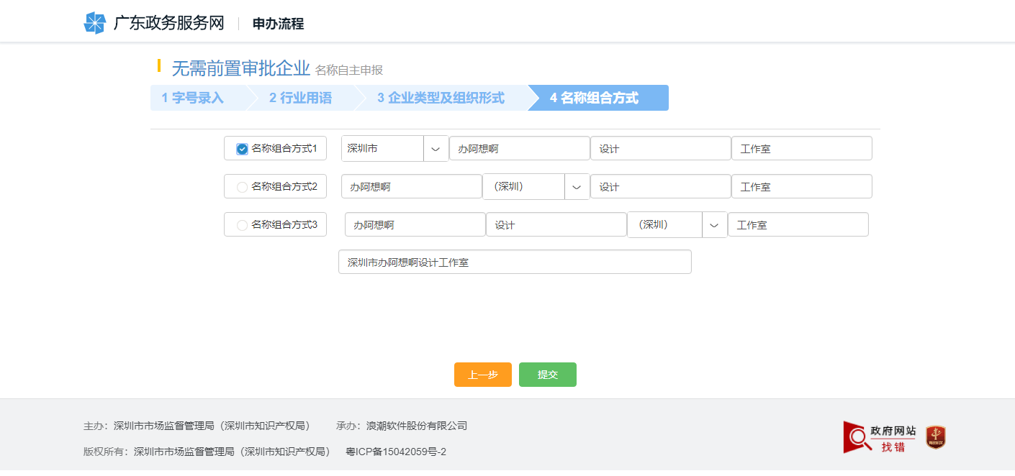Click the 办阿想啊 field in row 1
The width and height of the screenshot is (1015, 476).
[519, 149]
